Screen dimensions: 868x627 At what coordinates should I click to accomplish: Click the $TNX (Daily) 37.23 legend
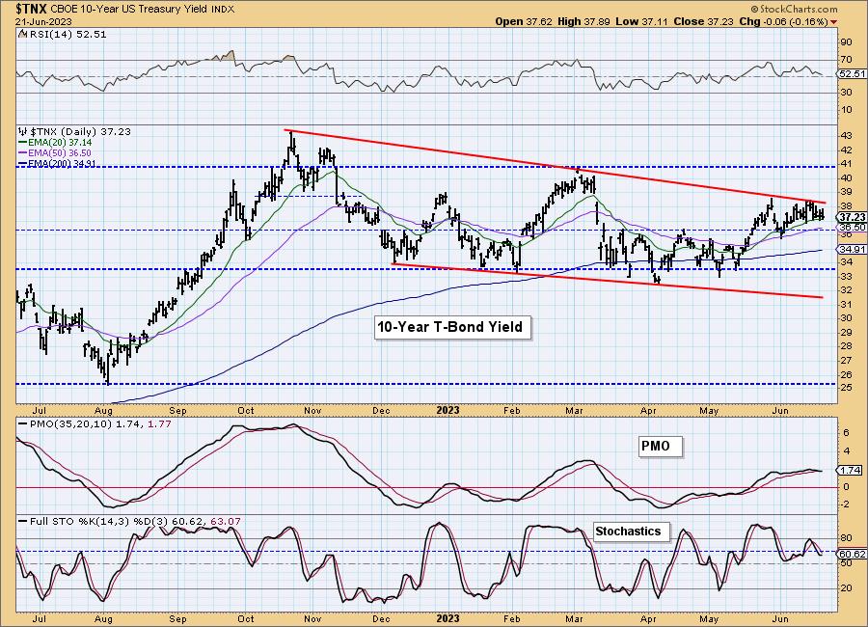point(74,131)
